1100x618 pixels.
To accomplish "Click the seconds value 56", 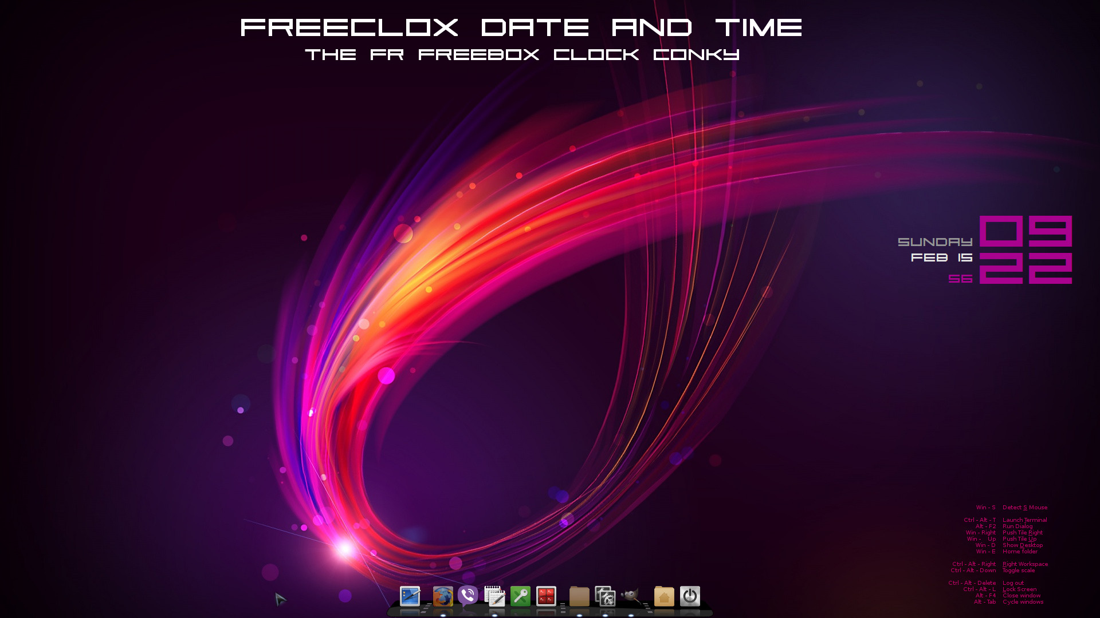I will 960,279.
